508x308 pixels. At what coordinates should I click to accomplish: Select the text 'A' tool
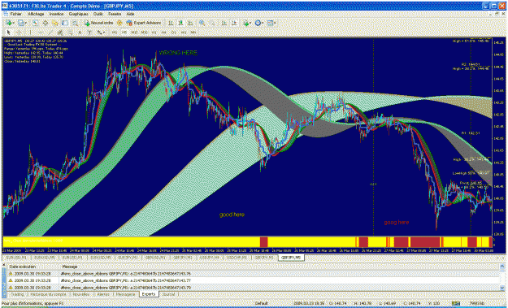(x=80, y=33)
